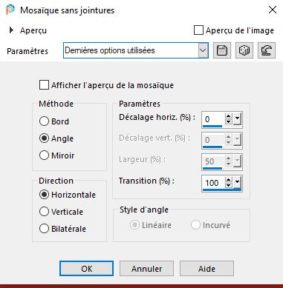Increase the Décalage horiz. value with up arrow
Screen dimensions: 283x288
point(229,115)
